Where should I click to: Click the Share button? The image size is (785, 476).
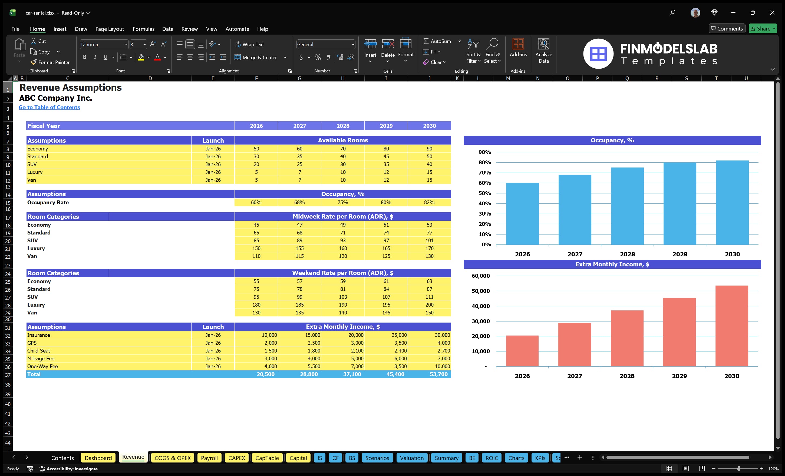pos(763,28)
